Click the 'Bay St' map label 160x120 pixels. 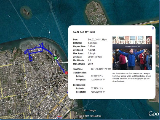(29, 56)
